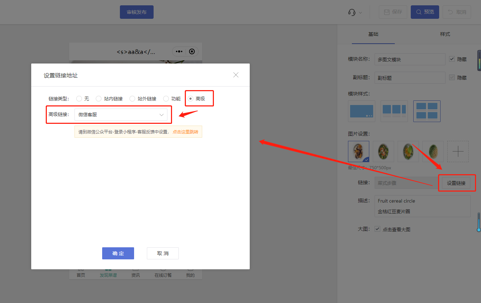Toggle the 点击查看大图 checkbox
This screenshot has width=481, height=303.
[377, 229]
